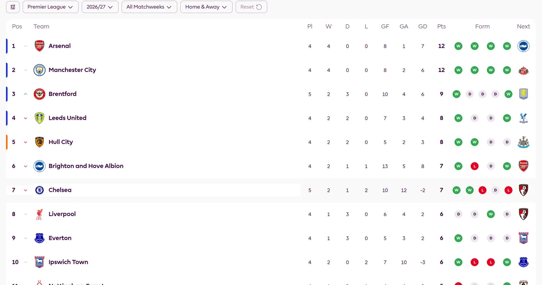
Task: Open the Premier League competition dropdown
Action: pos(51,7)
